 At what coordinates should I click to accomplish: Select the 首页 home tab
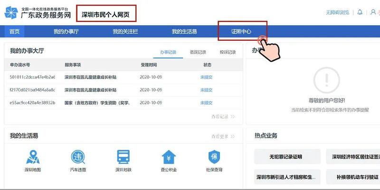pos(15,32)
